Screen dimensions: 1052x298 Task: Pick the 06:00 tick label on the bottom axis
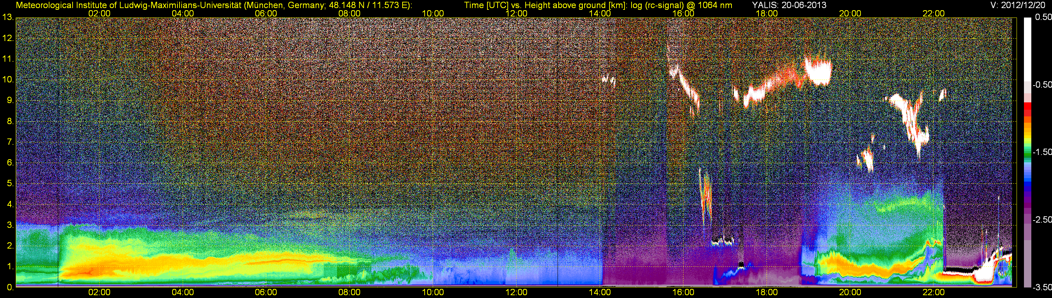point(266,292)
